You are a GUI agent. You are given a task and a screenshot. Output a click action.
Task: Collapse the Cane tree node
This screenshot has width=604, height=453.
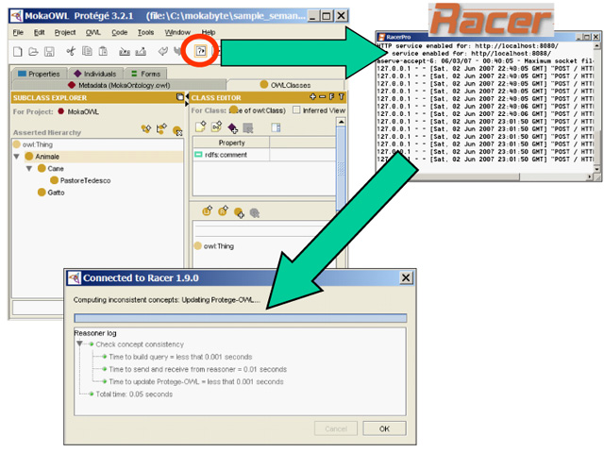tap(29, 168)
